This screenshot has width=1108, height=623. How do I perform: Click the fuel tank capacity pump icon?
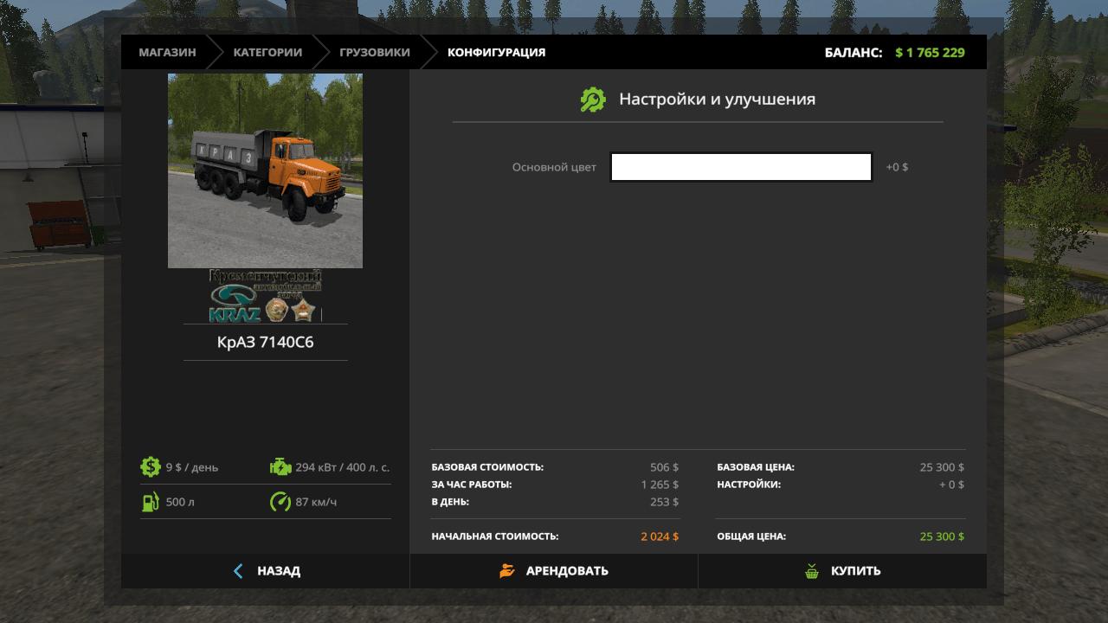coord(151,502)
